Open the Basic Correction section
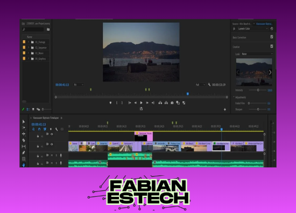296x213 pixels. coord(239,37)
